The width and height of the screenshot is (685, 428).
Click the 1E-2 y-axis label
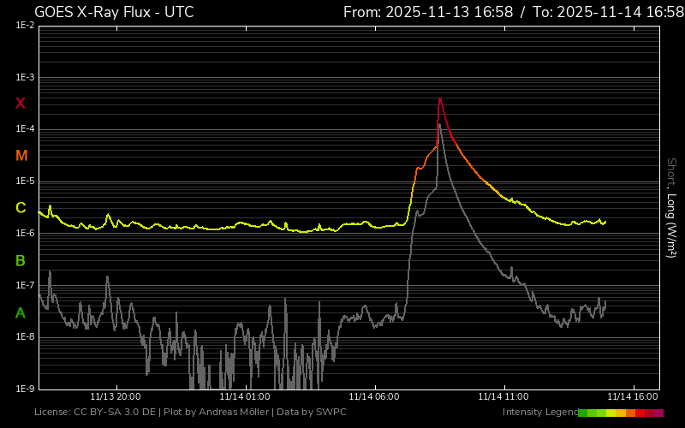click(x=25, y=26)
